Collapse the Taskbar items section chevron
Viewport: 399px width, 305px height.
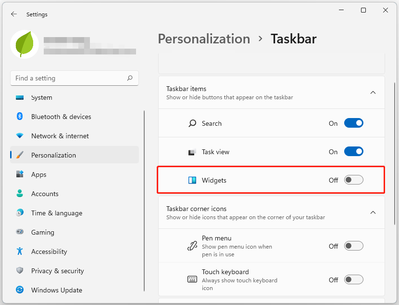tap(373, 93)
